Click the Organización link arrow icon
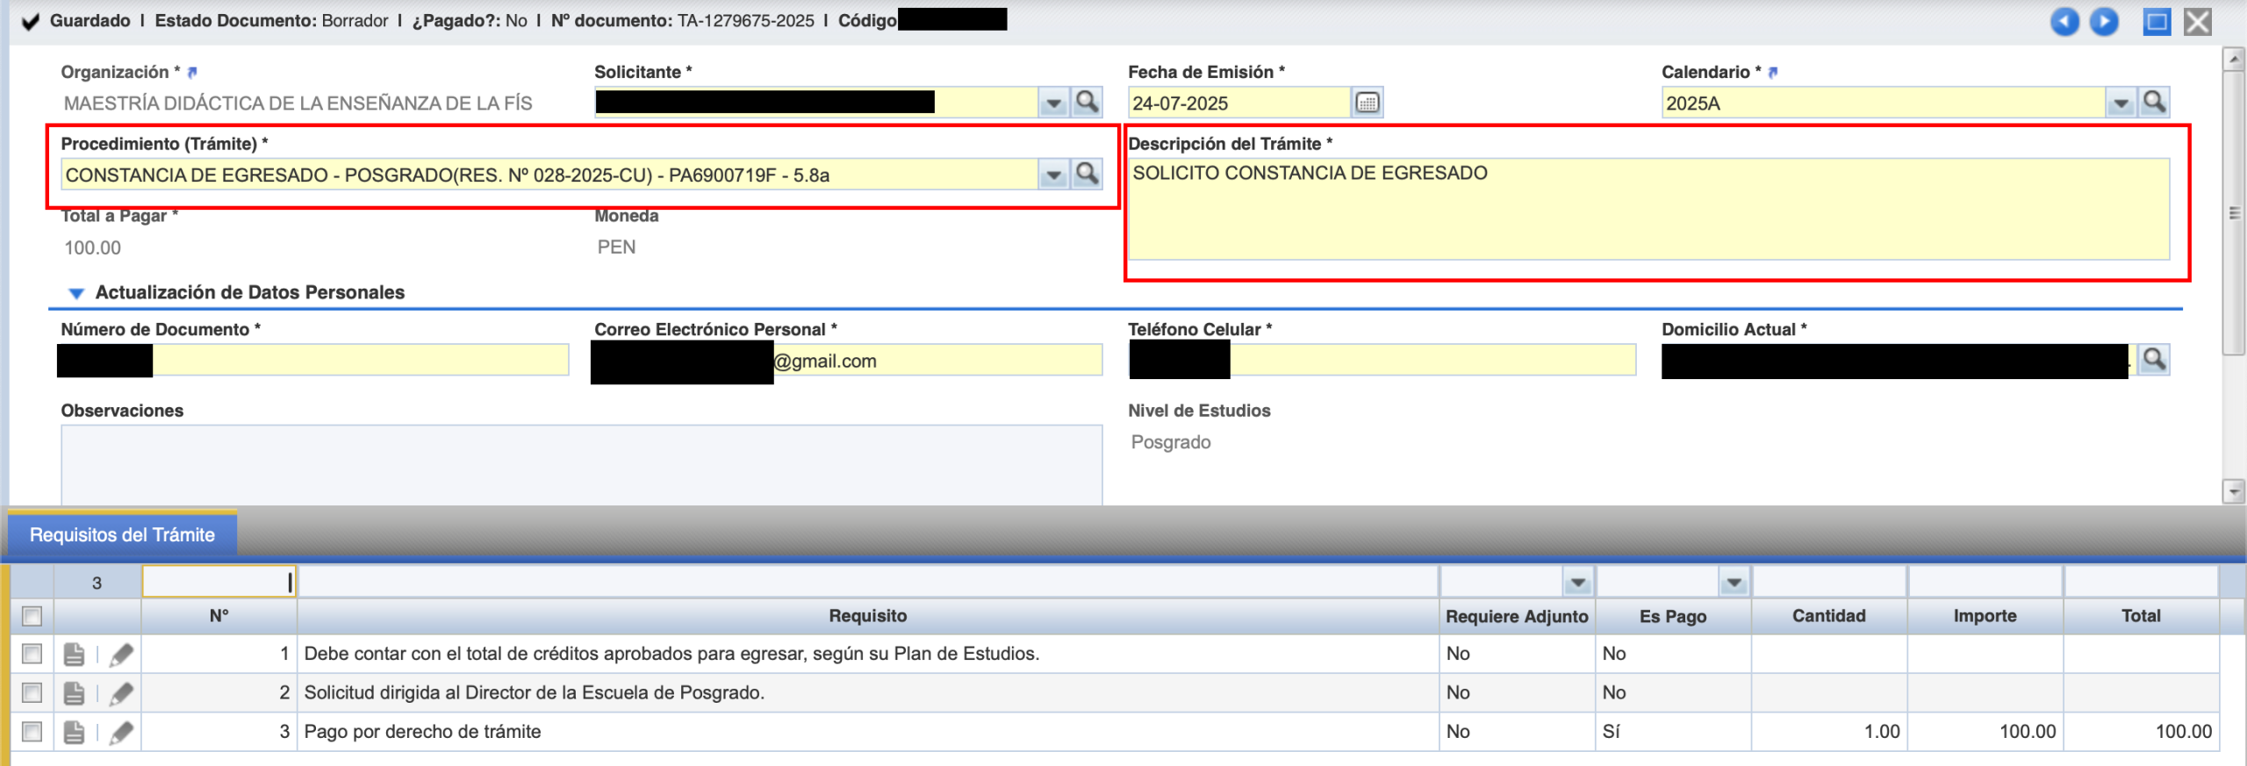Screen dimensions: 2247x766 coord(192,73)
